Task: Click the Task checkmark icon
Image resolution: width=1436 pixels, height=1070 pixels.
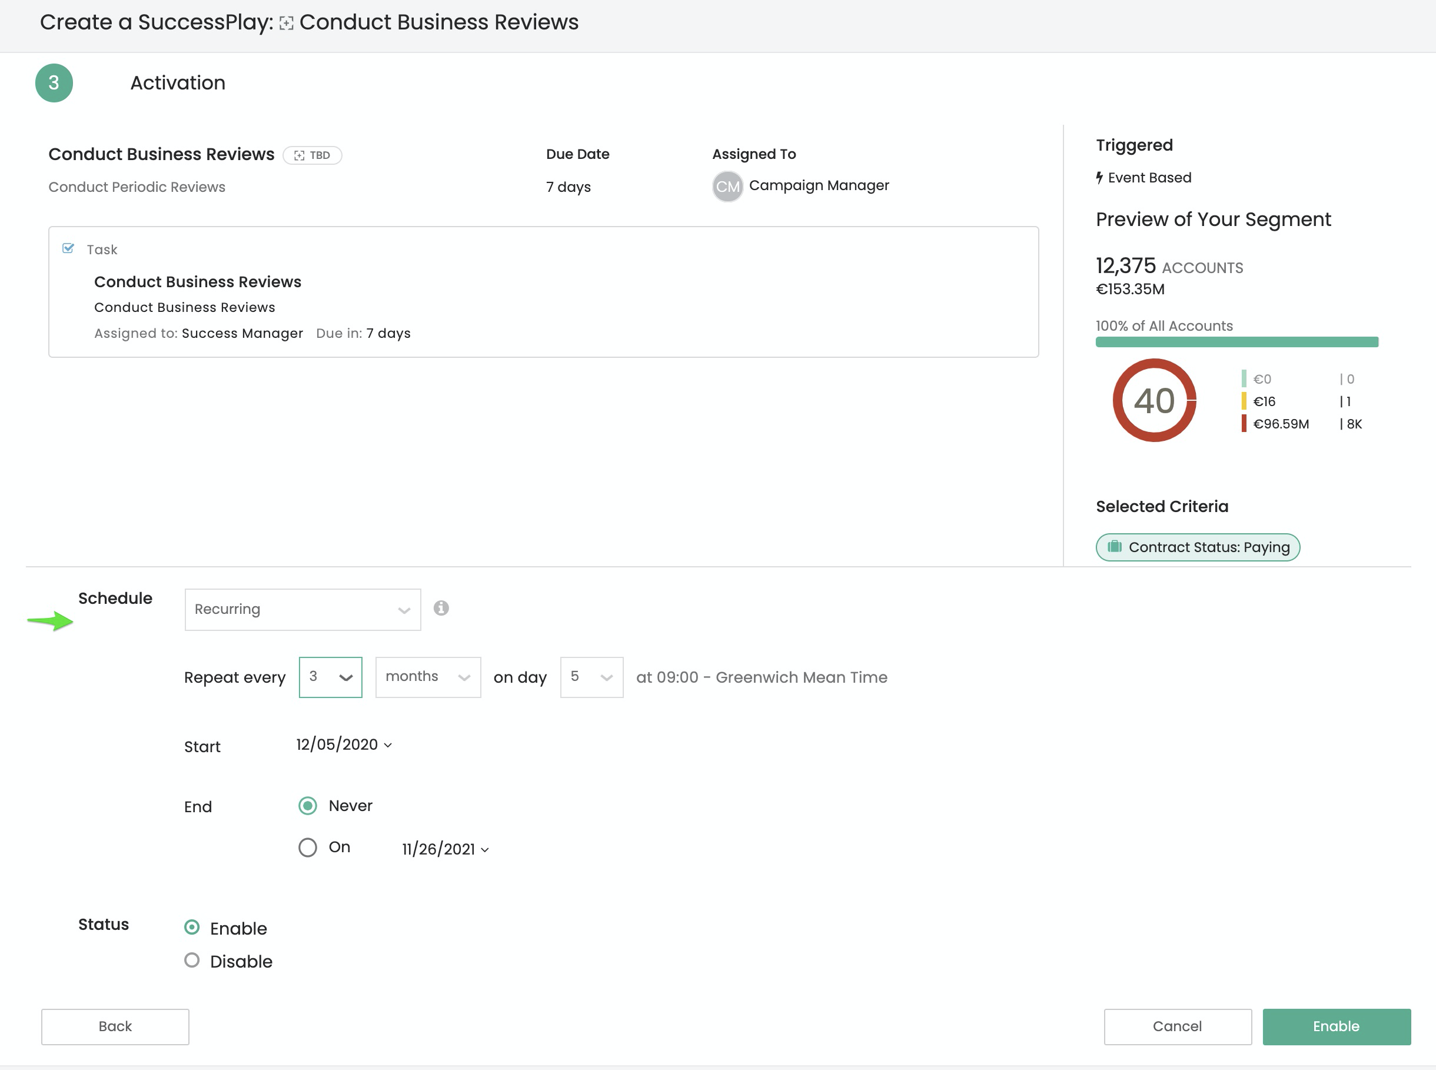Action: coord(68,249)
